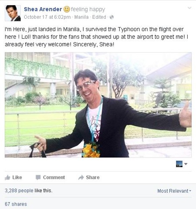
Task: Click the thumbs-up Like icon
Action: click(7, 178)
